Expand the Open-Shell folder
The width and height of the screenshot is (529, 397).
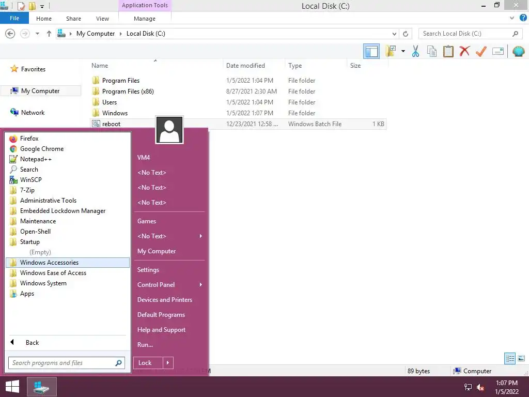pyautogui.click(x=68, y=232)
